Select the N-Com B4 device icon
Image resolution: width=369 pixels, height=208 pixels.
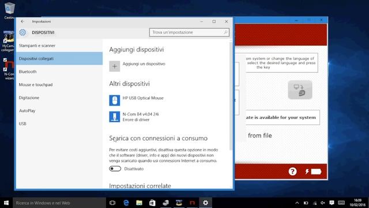115,117
